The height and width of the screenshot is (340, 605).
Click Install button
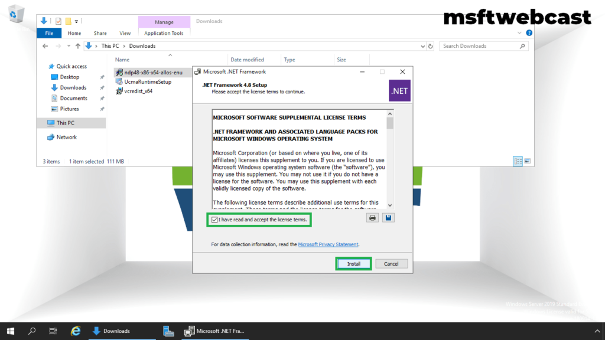point(353,264)
